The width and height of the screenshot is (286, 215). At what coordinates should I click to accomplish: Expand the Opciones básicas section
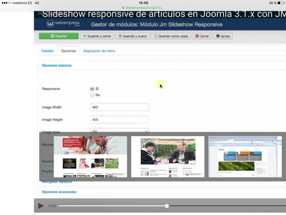56,65
